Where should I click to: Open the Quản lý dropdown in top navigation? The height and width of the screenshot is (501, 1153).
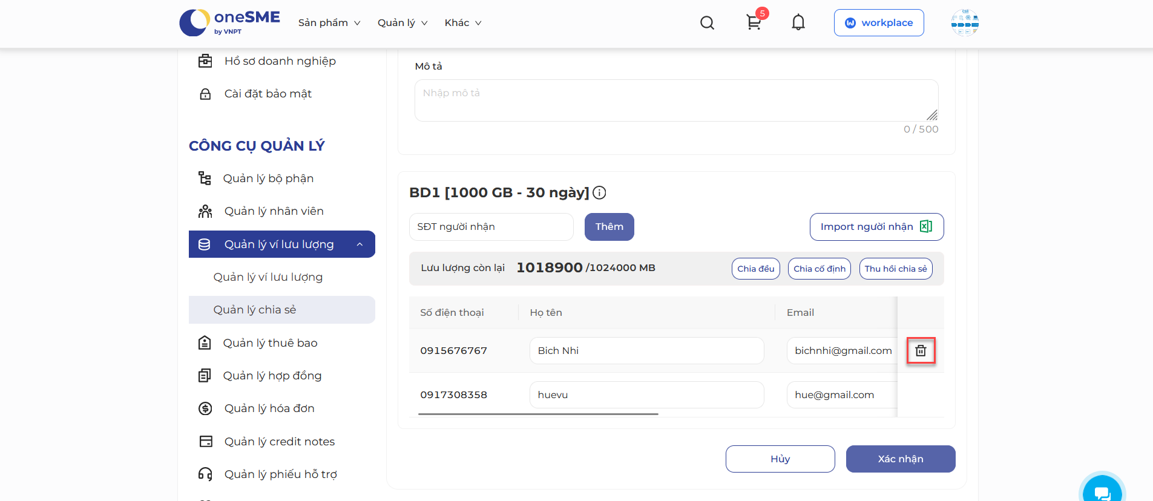tap(402, 23)
